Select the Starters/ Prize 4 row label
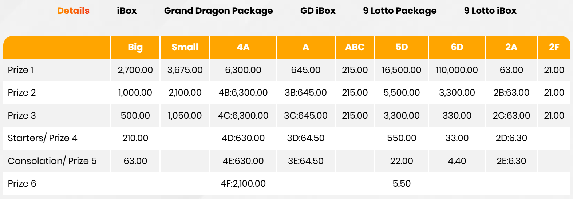 coord(43,138)
